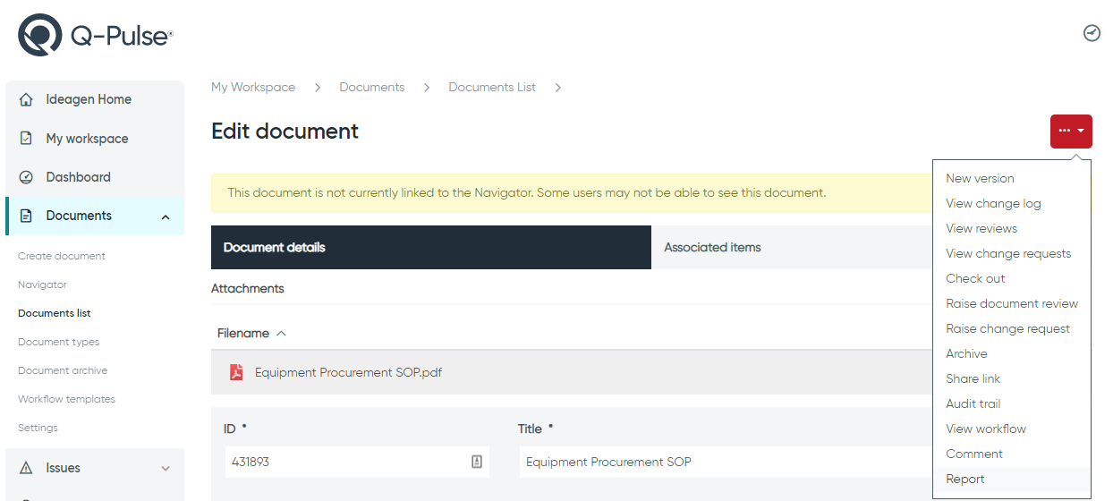Select View workflow menu item
Screen dimensions: 1113x501
(986, 429)
